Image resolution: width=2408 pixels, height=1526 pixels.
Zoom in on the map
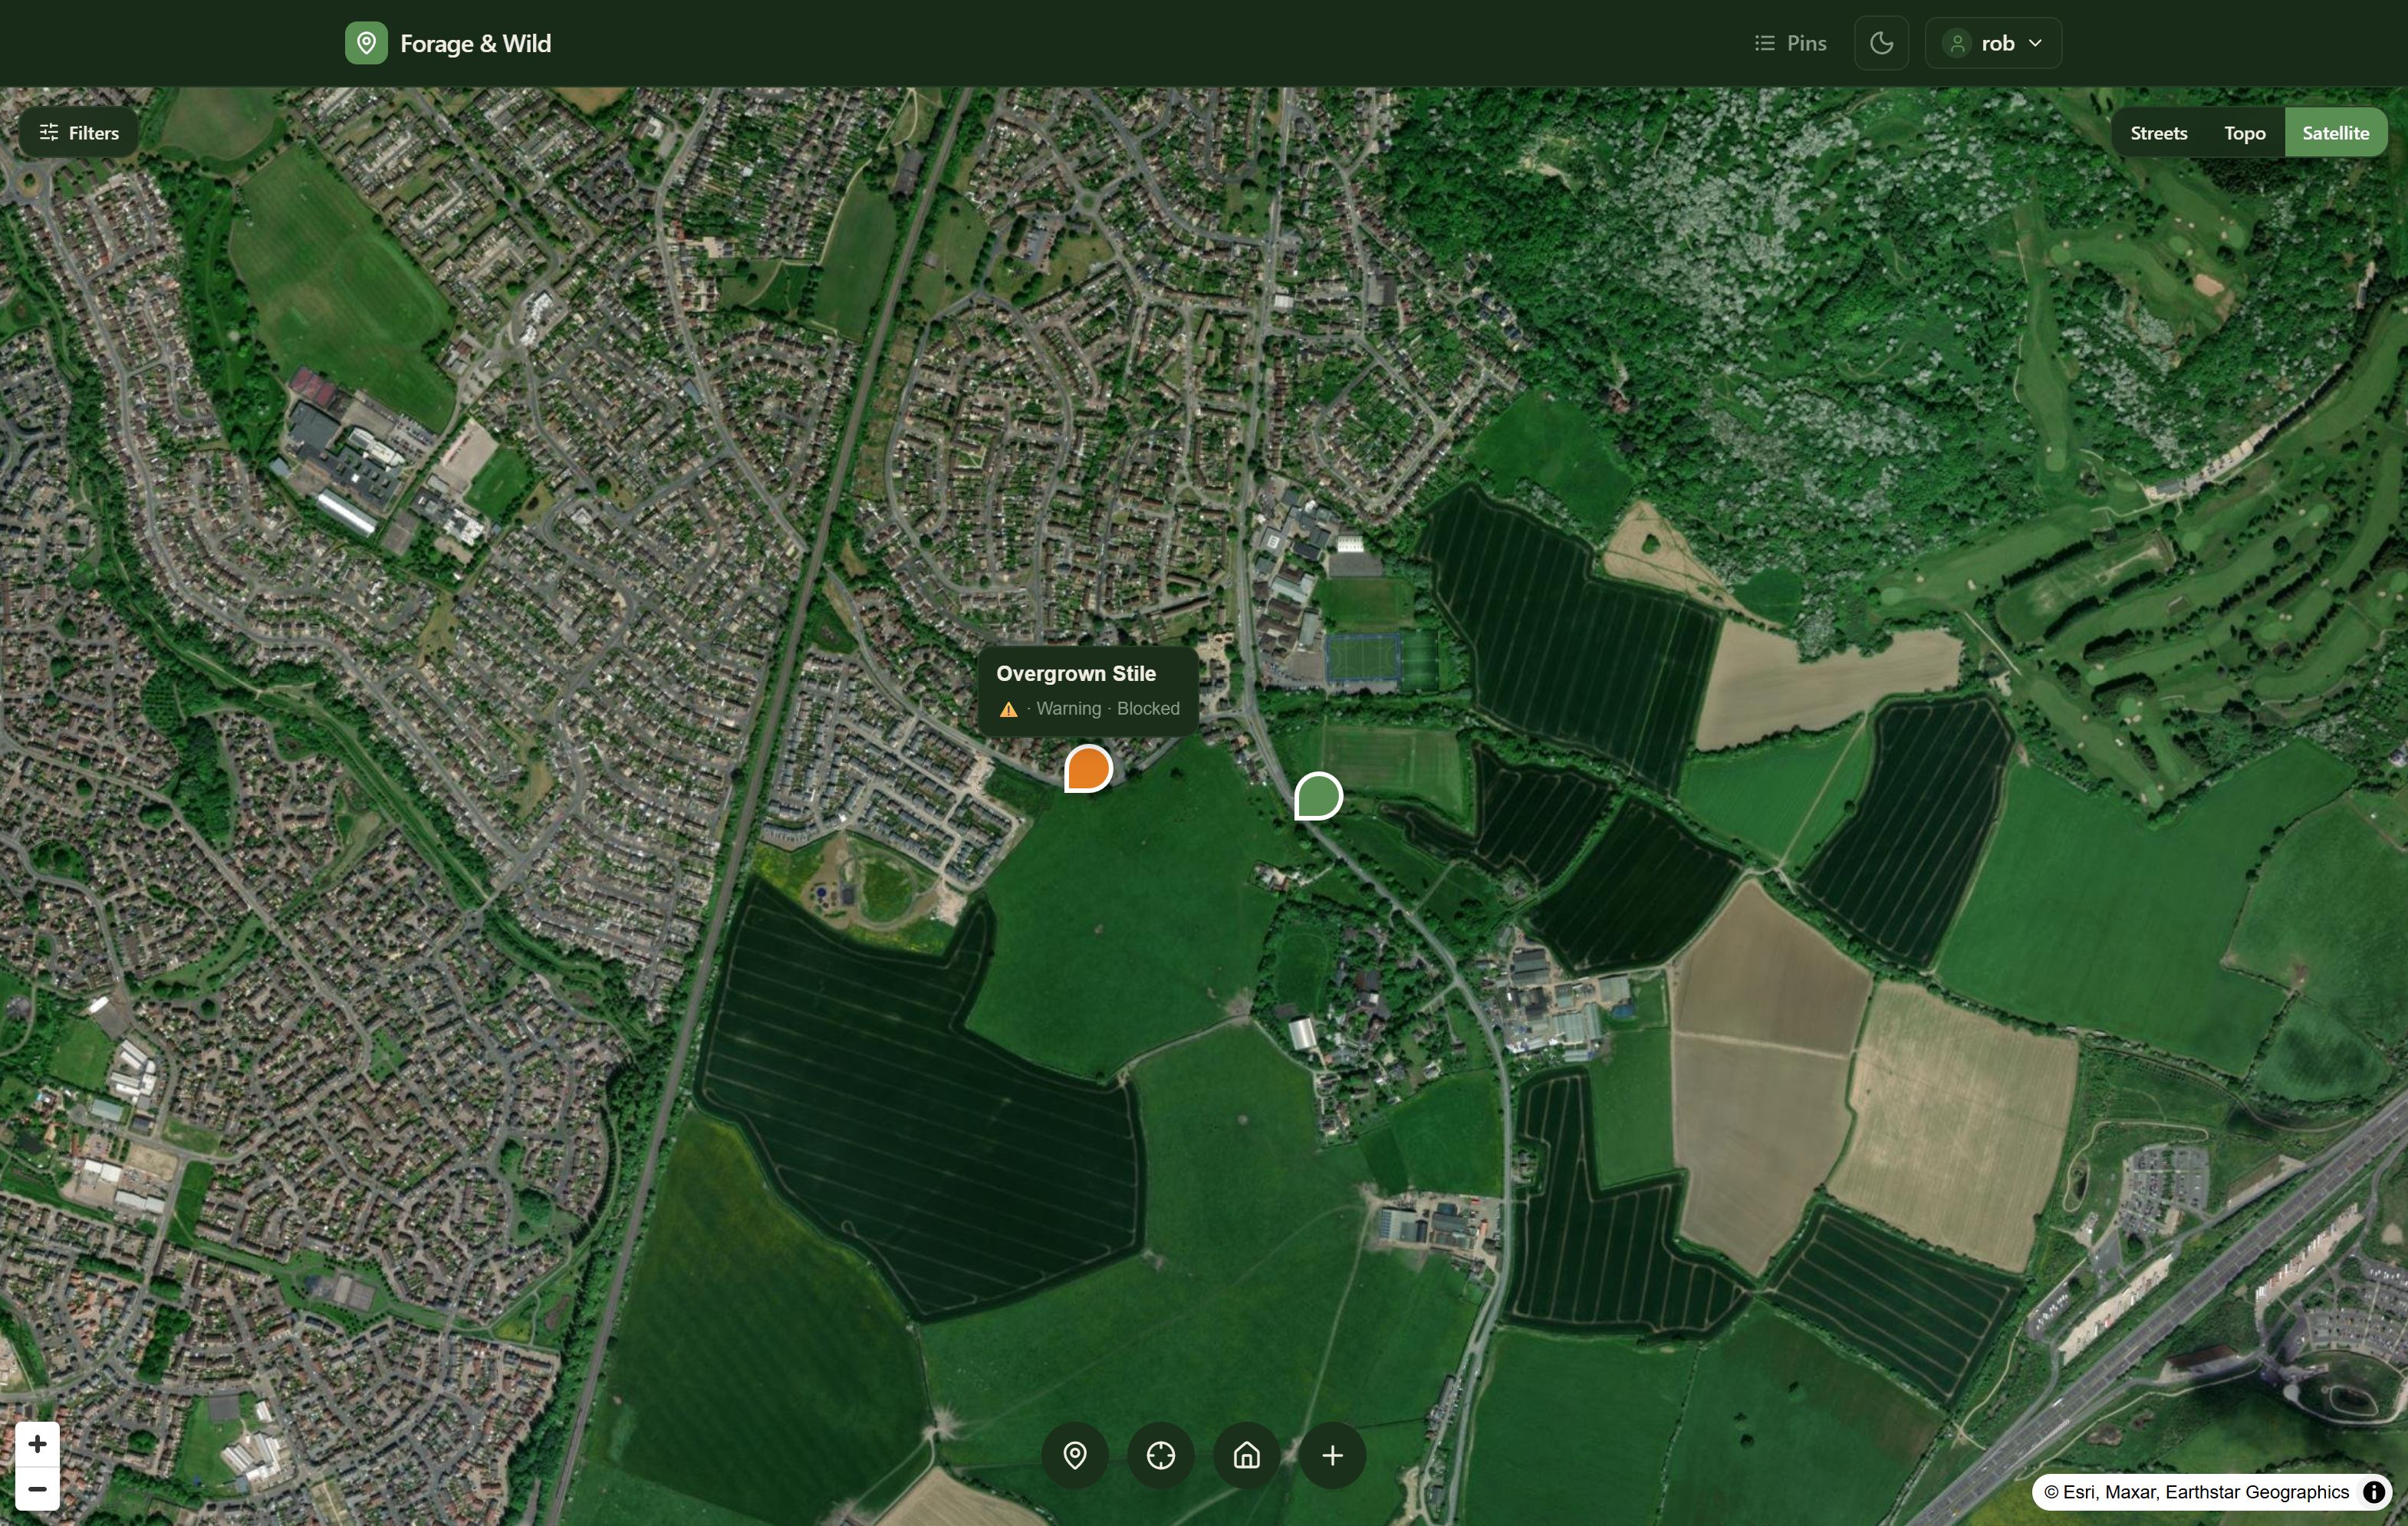(37, 1444)
